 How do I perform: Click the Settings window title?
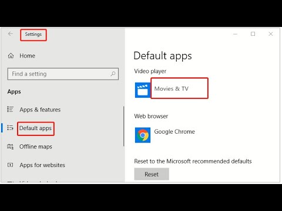pos(33,34)
